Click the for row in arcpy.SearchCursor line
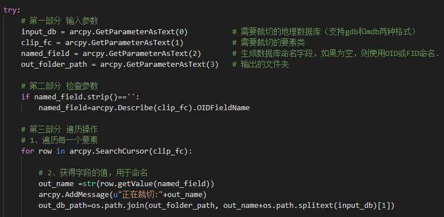The width and height of the screenshot is (444, 217). (x=106, y=151)
